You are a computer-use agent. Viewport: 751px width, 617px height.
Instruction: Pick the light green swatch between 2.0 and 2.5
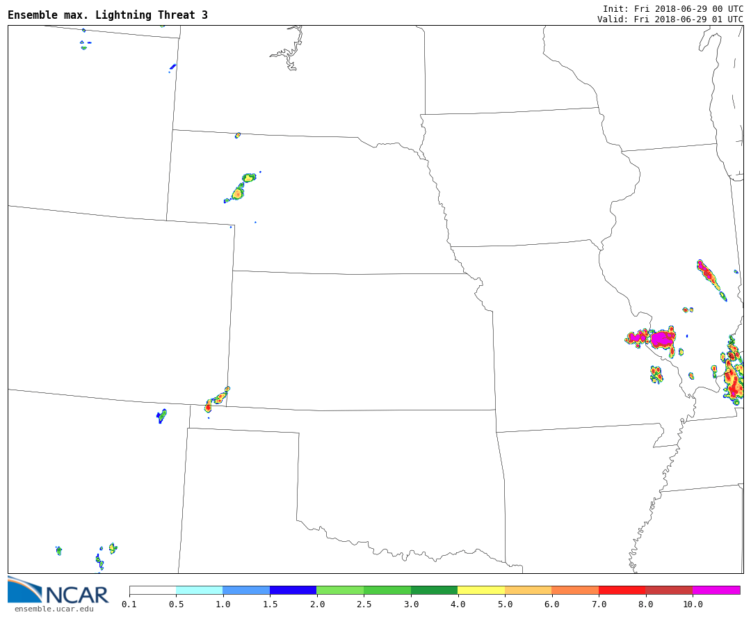(339, 590)
